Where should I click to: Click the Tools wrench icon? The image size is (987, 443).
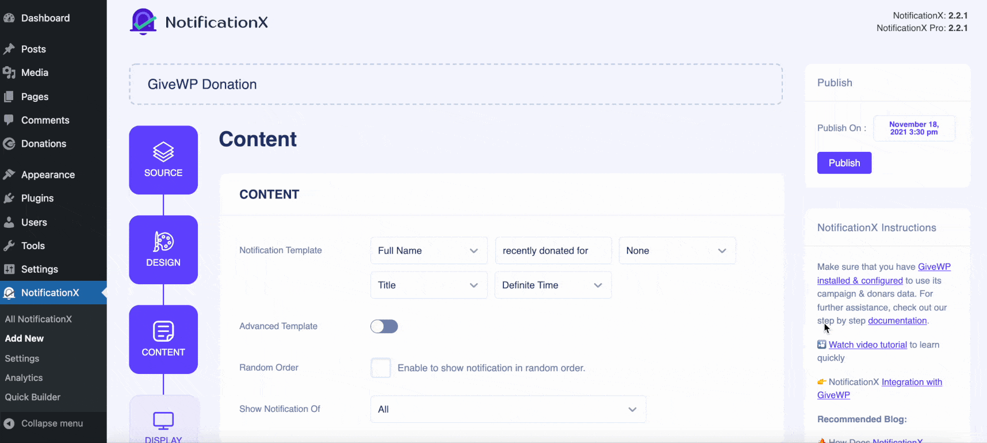pyautogui.click(x=9, y=246)
